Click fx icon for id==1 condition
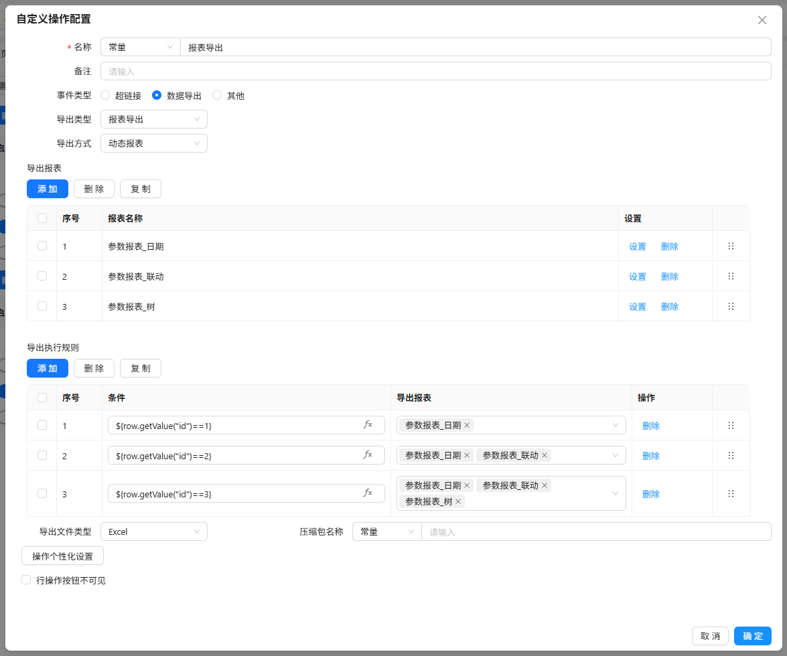The image size is (787, 656). [x=368, y=425]
